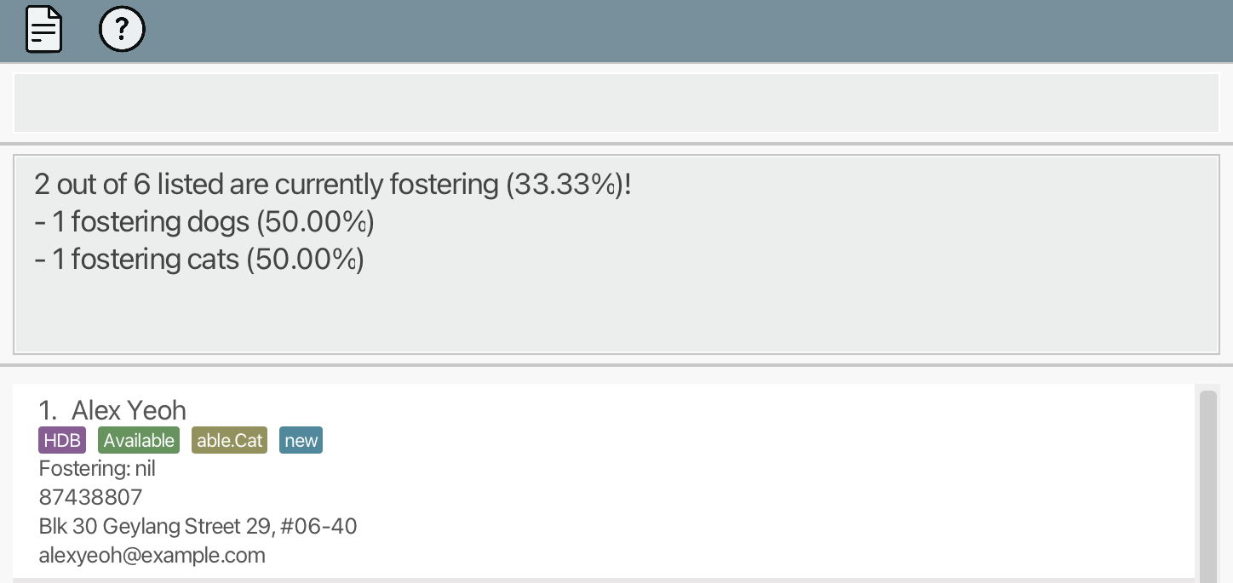Click the blue 'new' tag
Image resolution: width=1233 pixels, height=583 pixels.
click(x=301, y=440)
